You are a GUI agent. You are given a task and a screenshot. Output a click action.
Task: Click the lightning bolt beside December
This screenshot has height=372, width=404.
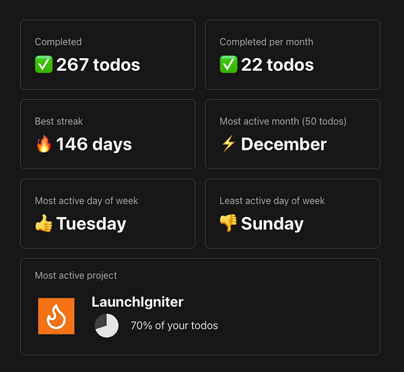(x=228, y=144)
